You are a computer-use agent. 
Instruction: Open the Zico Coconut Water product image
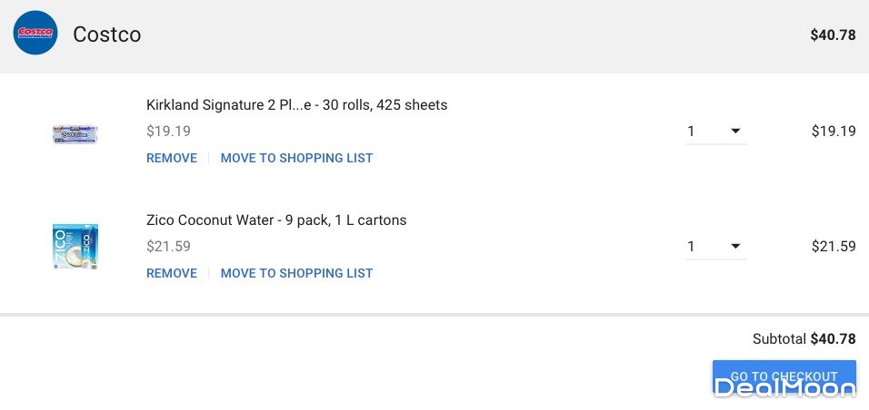pyautogui.click(x=75, y=247)
